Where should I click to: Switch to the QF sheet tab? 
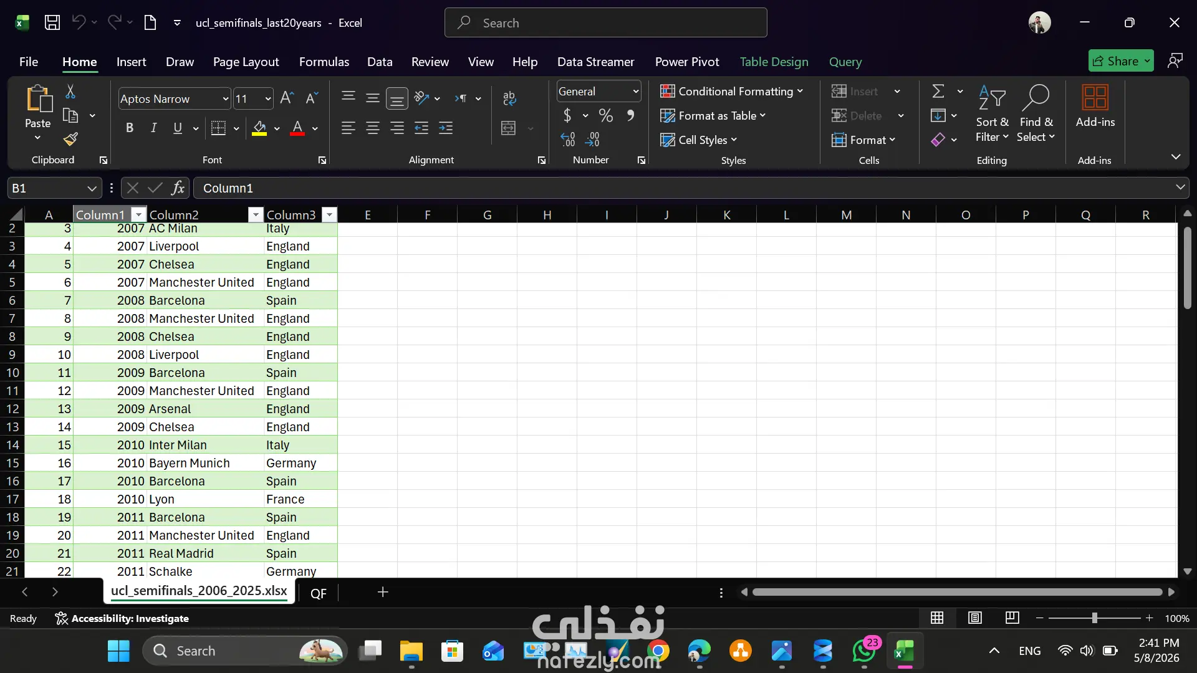tap(318, 593)
